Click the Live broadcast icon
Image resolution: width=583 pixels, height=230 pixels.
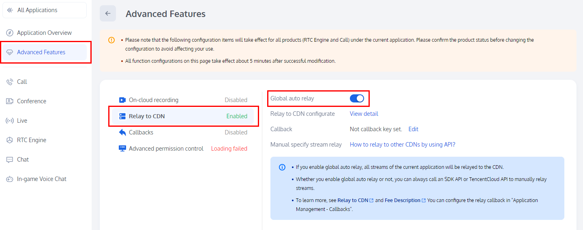10,121
